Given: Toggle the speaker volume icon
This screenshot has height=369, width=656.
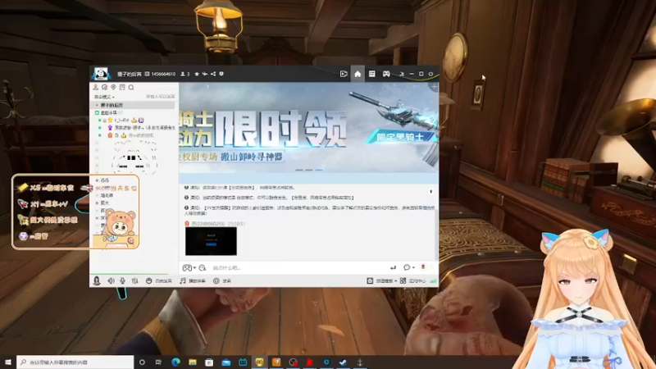Looking at the screenshot, I should tap(111, 280).
